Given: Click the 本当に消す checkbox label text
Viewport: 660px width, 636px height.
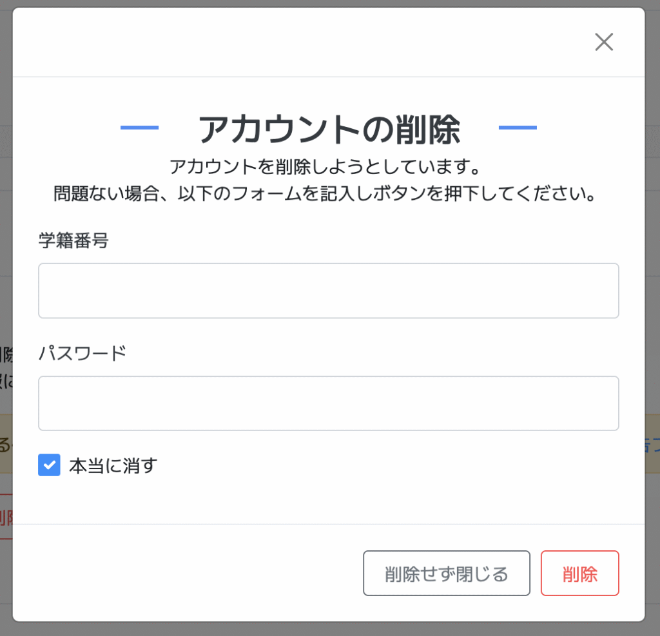Looking at the screenshot, I should pyautogui.click(x=113, y=465).
